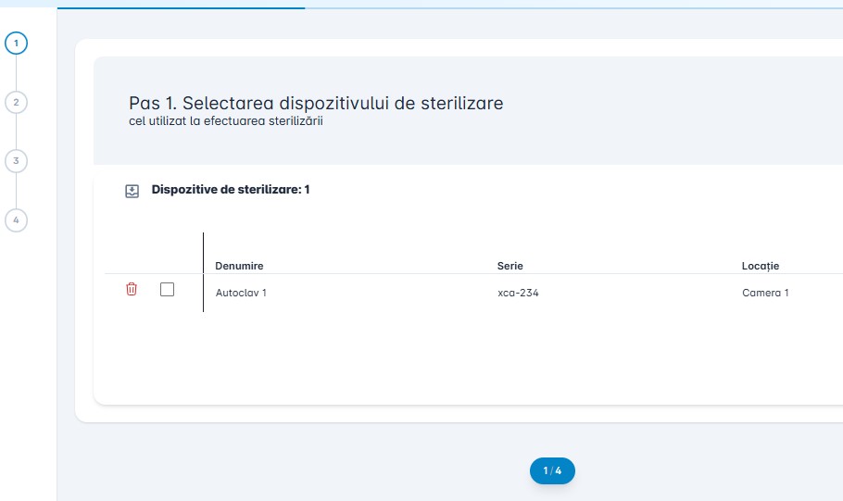Click the 'Pas 1. Selectarea dispozitivului' heading
The width and height of the screenshot is (843, 501).
click(316, 103)
